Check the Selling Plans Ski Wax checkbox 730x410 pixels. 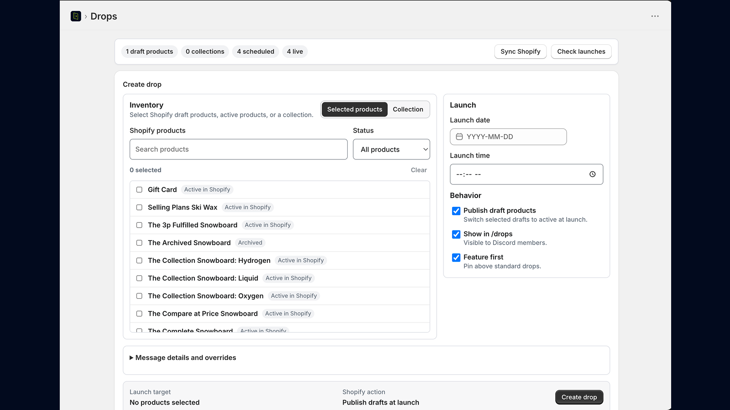point(139,207)
